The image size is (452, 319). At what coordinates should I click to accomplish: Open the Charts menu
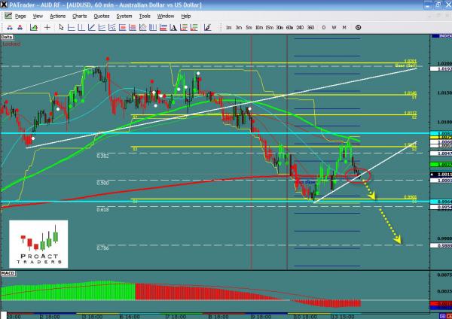pyautogui.click(x=78, y=15)
